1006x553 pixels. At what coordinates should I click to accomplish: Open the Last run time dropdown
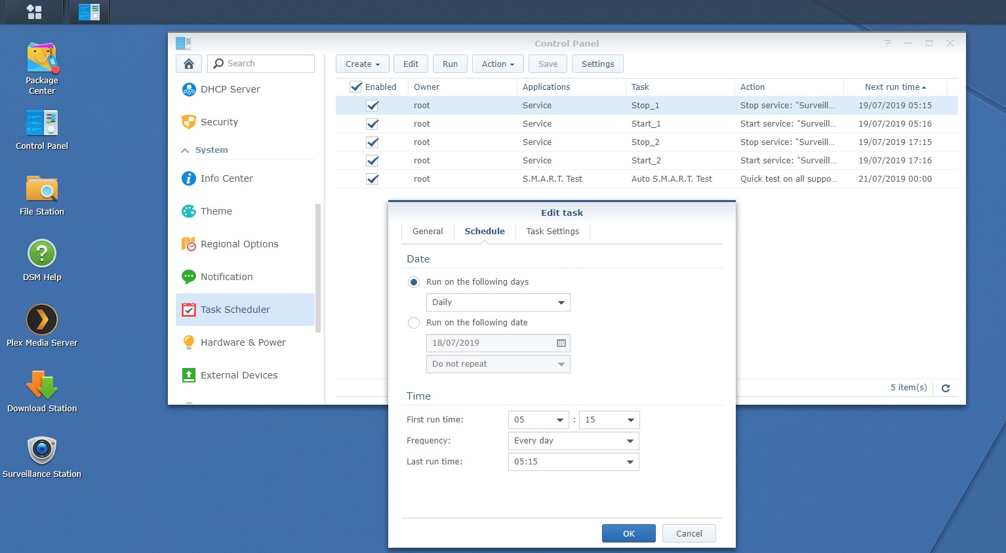[574, 462]
